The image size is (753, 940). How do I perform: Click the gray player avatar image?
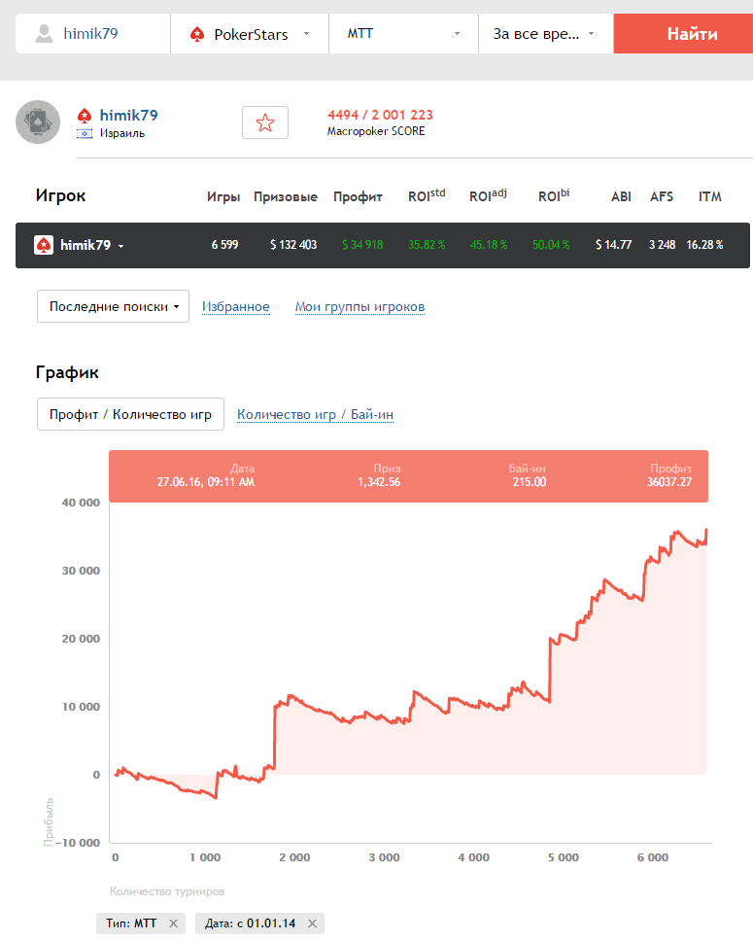pyautogui.click(x=39, y=122)
